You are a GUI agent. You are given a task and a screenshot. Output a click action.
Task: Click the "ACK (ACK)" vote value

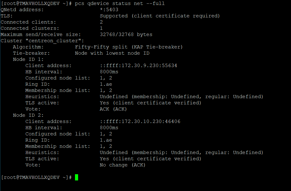point(113,109)
